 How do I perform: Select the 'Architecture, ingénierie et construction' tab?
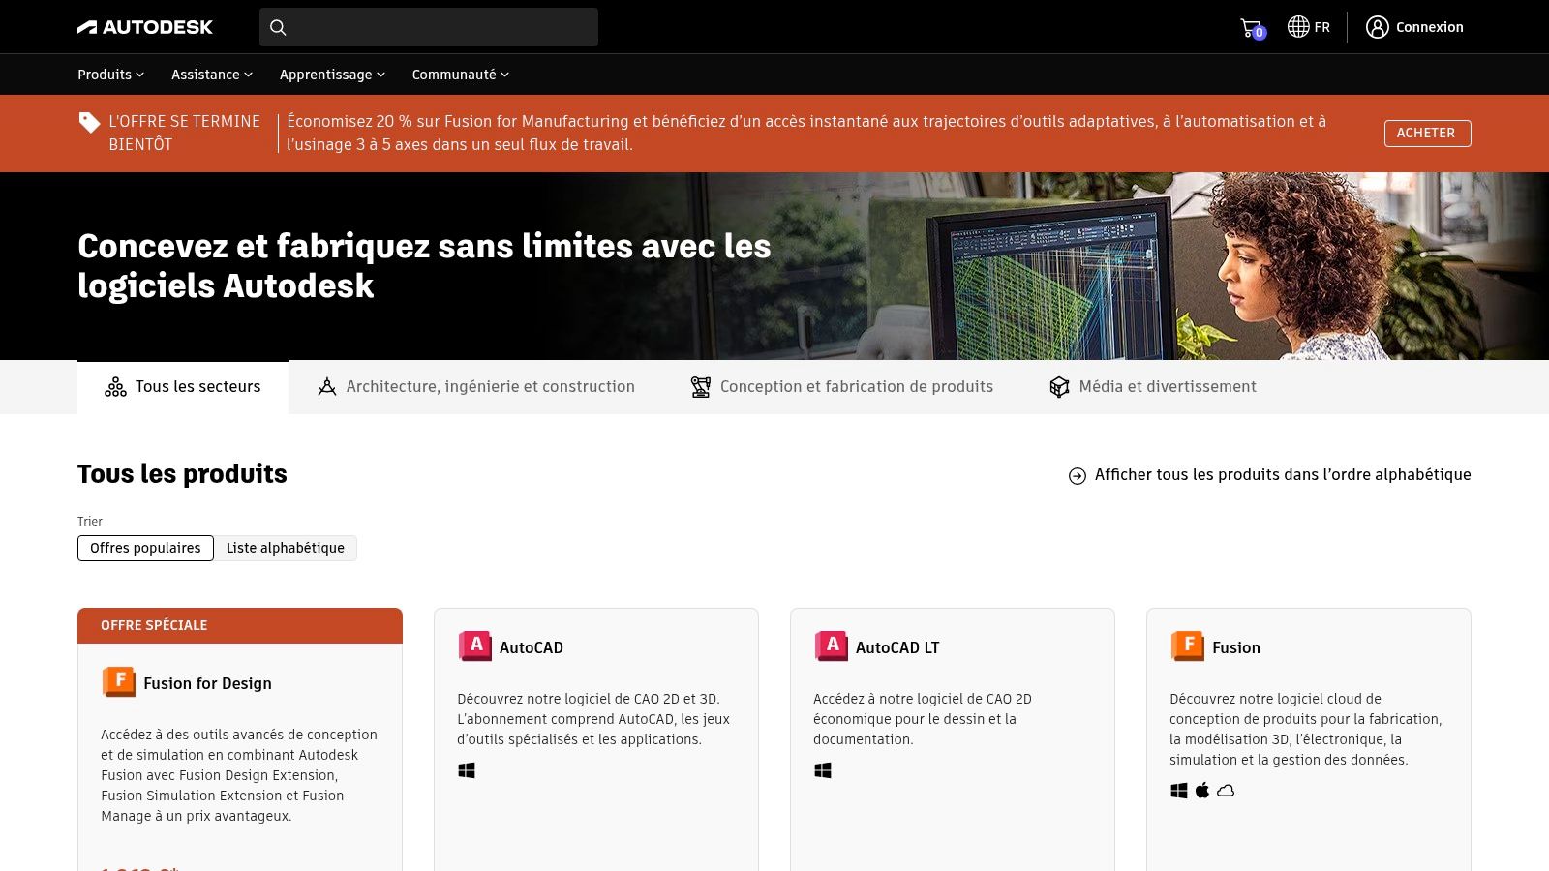coord(476,386)
